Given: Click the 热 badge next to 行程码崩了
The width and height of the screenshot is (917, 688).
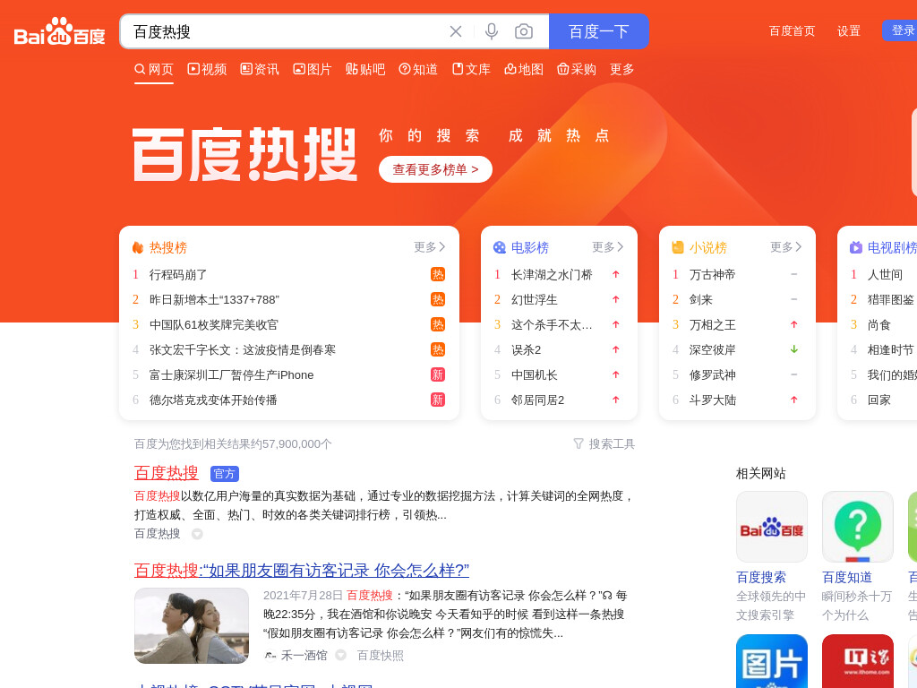Looking at the screenshot, I should (437, 274).
